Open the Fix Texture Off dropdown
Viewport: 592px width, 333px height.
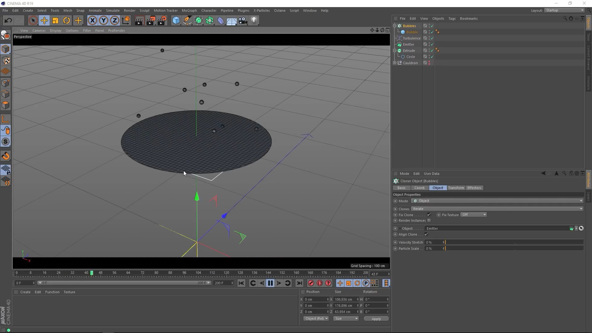[x=473, y=215]
